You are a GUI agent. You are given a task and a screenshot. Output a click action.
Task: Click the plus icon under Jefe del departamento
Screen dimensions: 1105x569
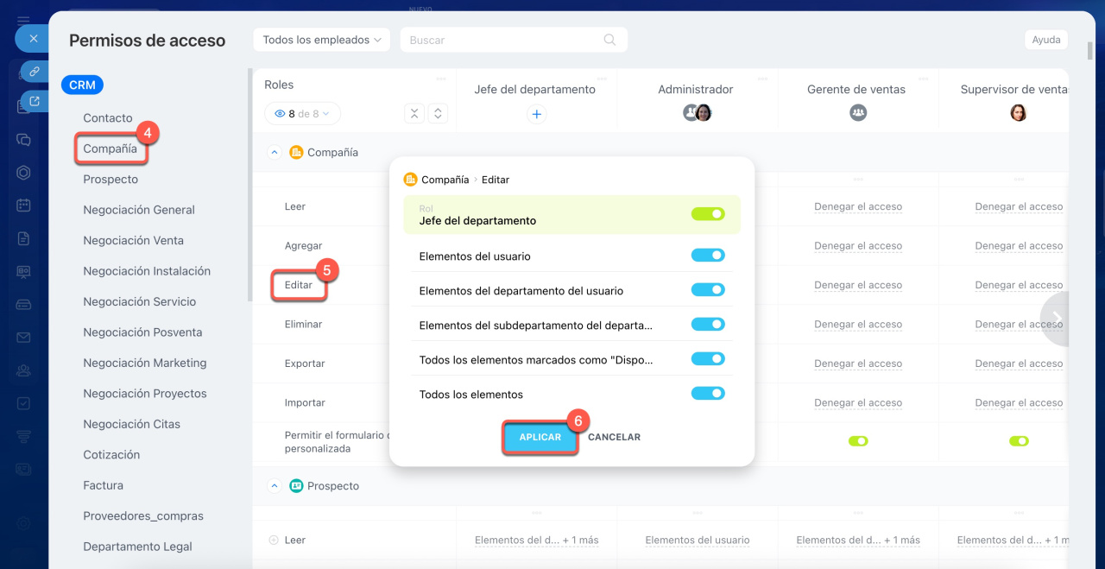click(536, 114)
